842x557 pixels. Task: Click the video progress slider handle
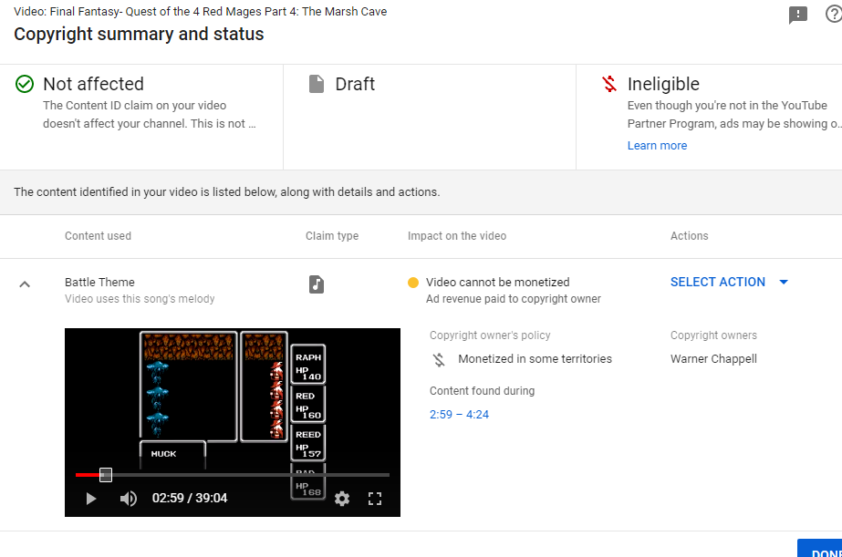tap(106, 475)
